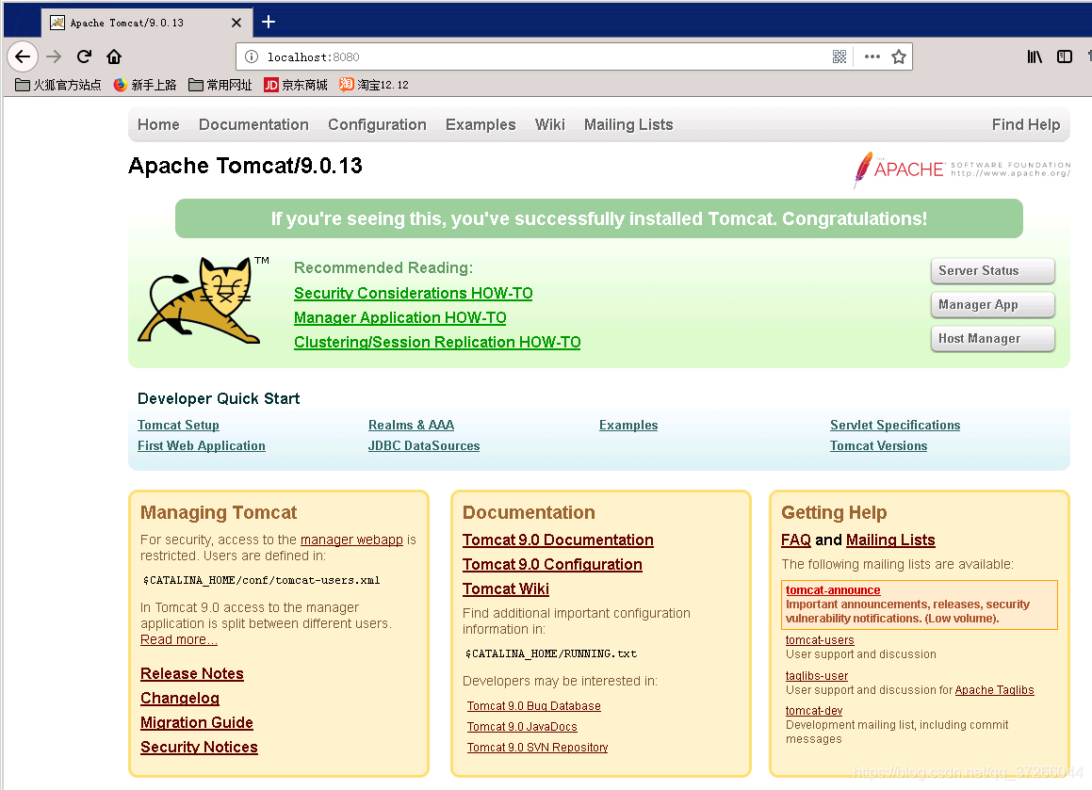Open Apache Taglibs link

(995, 690)
